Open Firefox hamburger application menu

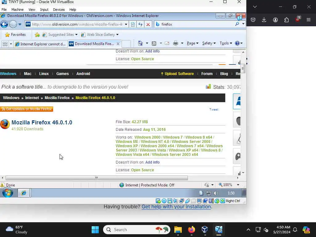click(309, 20)
